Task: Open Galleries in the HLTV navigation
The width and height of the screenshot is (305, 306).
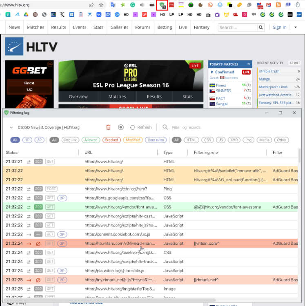Action: tap(119, 27)
